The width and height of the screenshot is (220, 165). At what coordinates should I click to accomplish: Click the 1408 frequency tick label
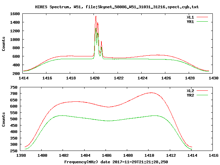point(128,155)
